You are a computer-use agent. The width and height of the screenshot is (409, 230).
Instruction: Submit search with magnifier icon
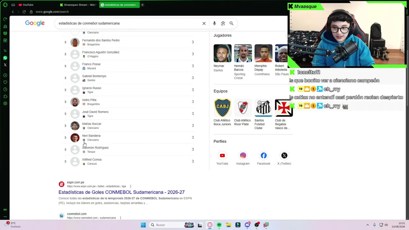click(x=231, y=23)
